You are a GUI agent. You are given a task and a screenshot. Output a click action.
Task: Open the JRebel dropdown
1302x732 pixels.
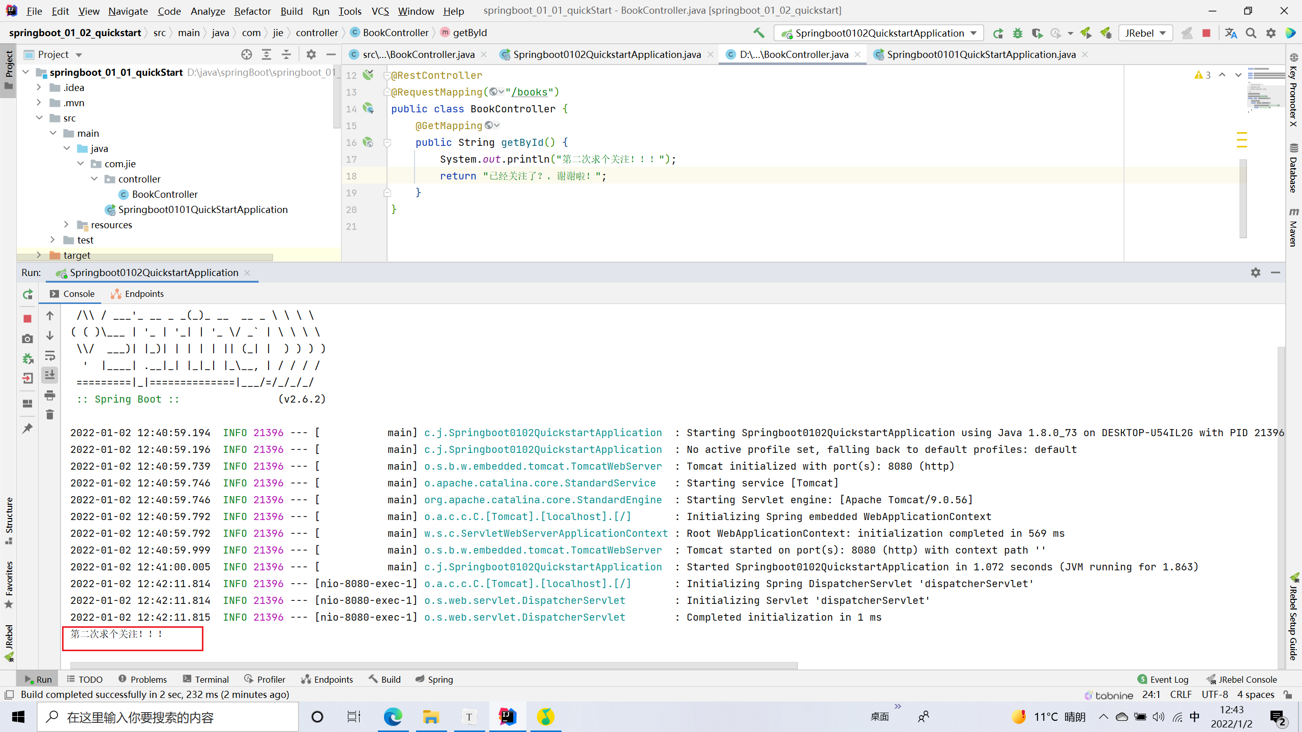(1145, 33)
